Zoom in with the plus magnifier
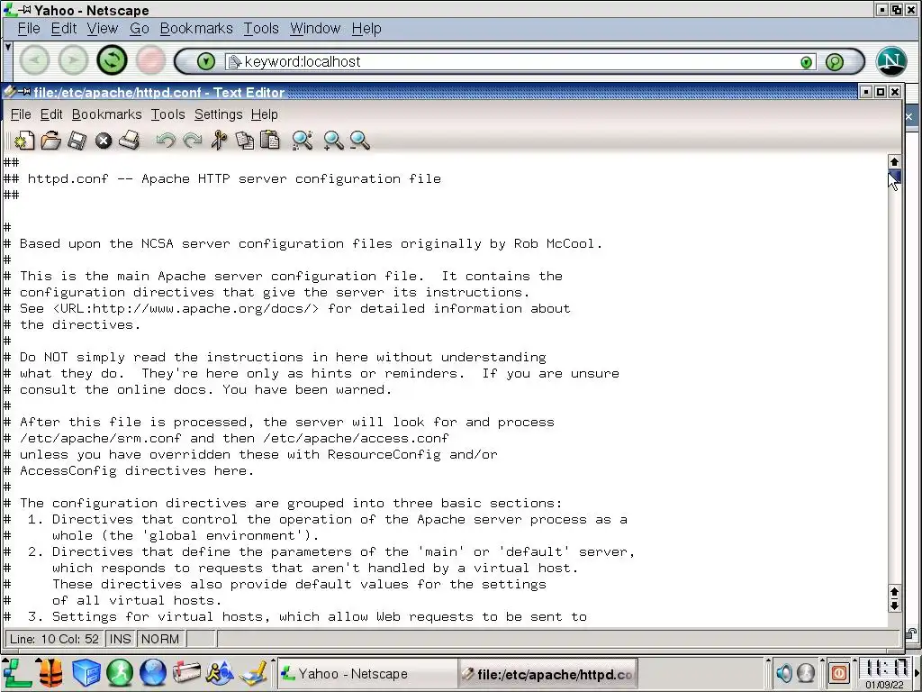This screenshot has height=692, width=922. click(333, 141)
